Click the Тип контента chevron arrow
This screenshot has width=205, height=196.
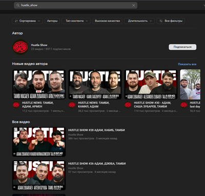point(87,21)
